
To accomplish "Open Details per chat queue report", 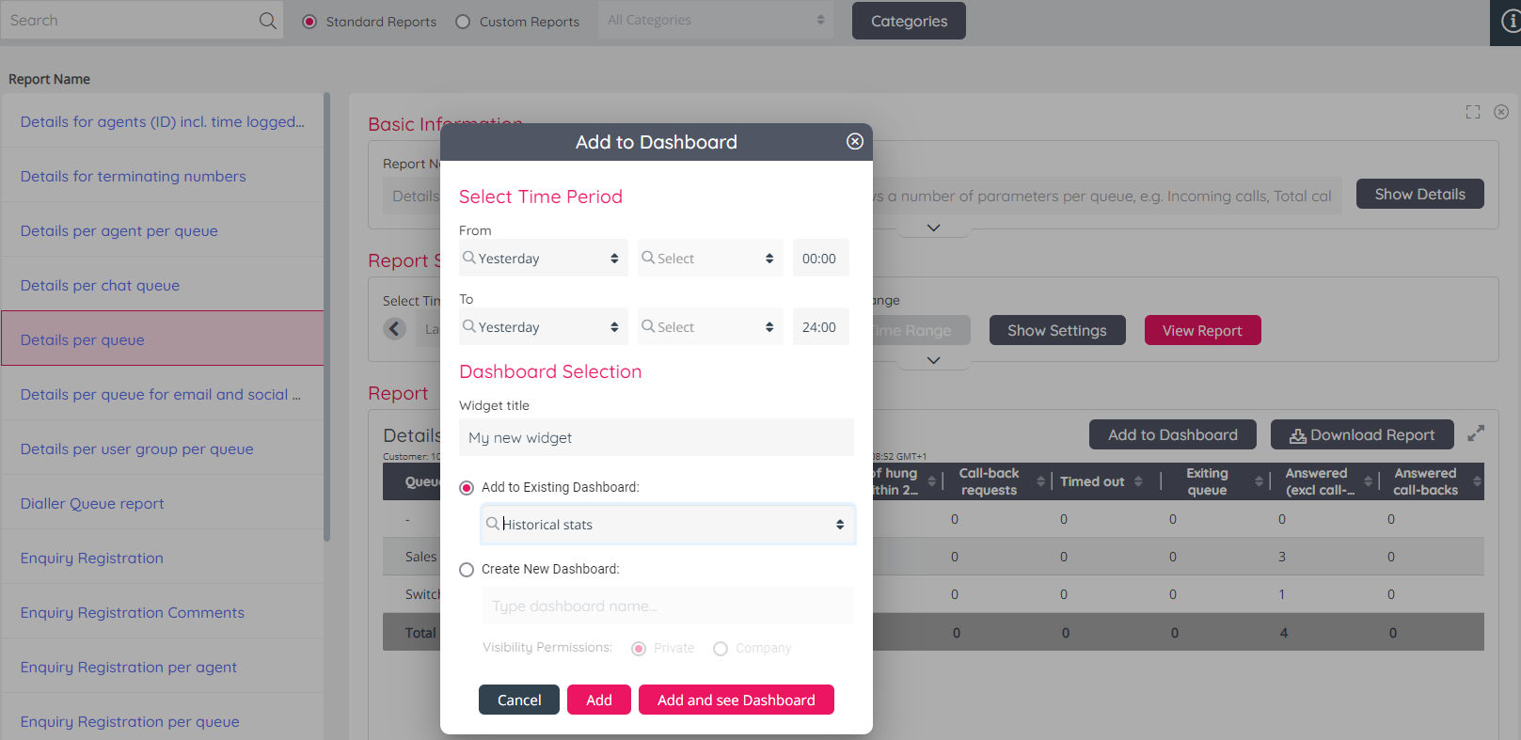I will (100, 286).
